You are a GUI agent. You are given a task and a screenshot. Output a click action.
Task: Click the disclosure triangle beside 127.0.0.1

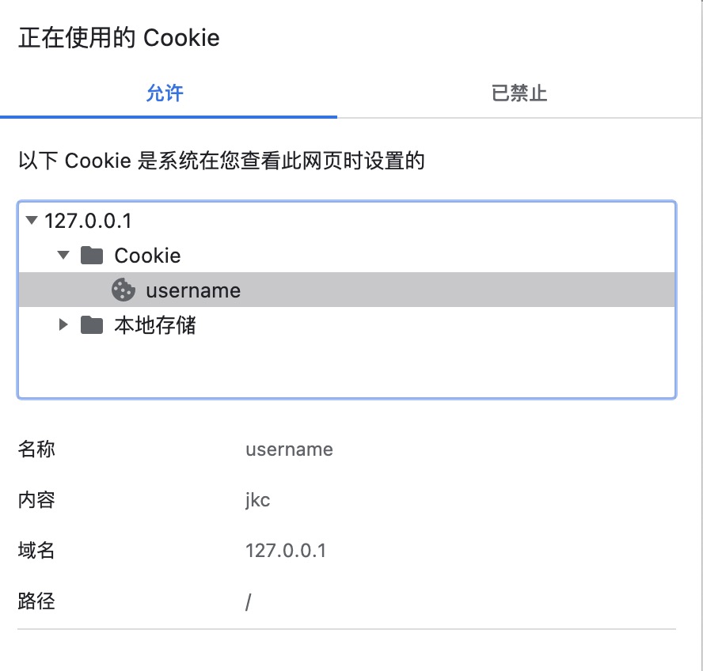(32, 222)
